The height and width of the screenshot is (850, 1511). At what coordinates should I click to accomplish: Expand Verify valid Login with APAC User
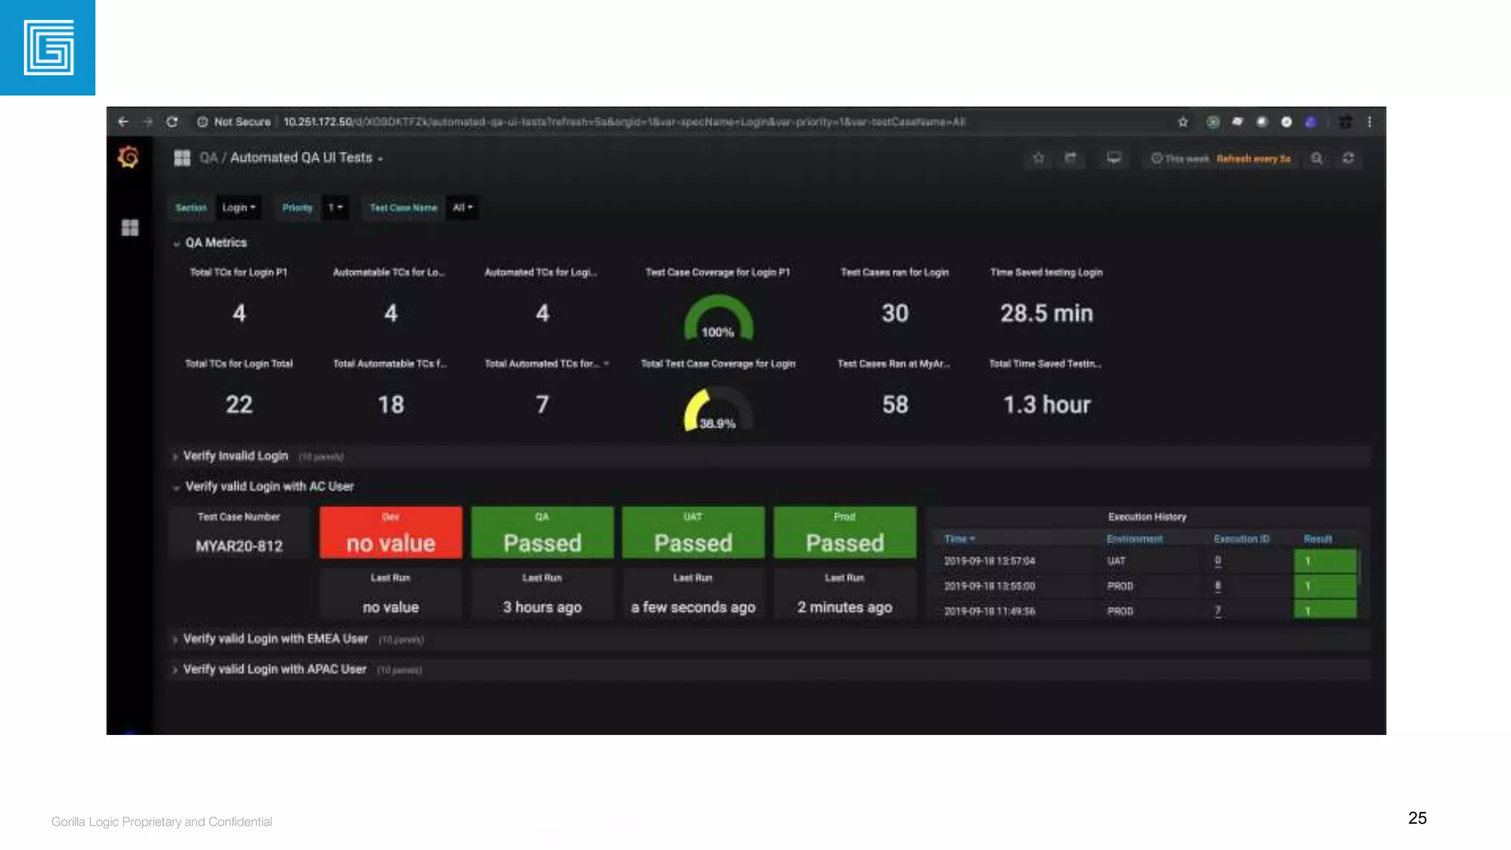[274, 669]
